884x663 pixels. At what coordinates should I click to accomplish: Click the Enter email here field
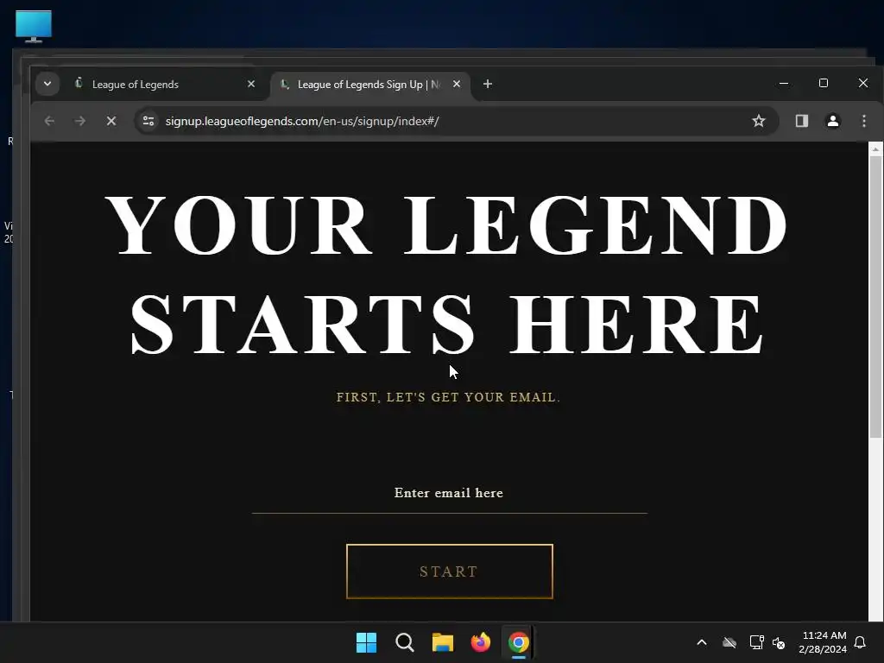coord(449,494)
